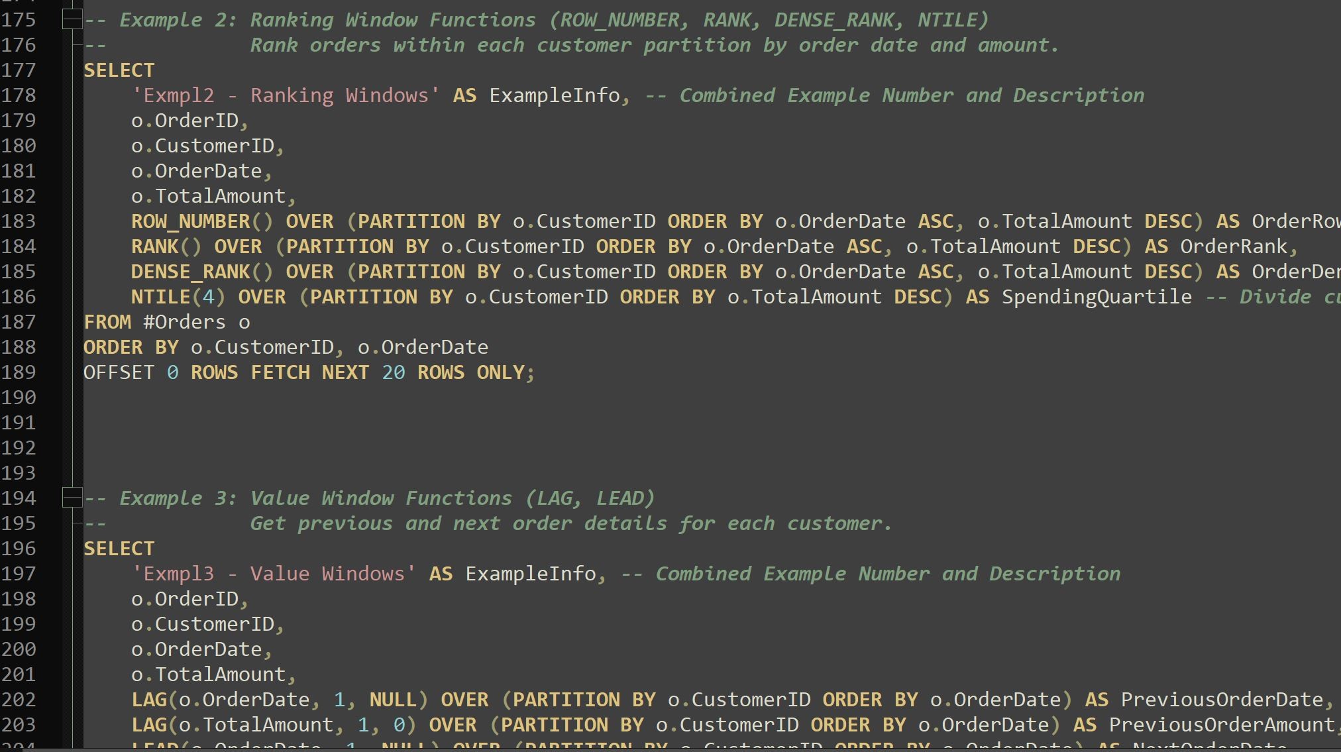
Task: Click the OFFSET keyword on line 189
Action: (x=119, y=372)
